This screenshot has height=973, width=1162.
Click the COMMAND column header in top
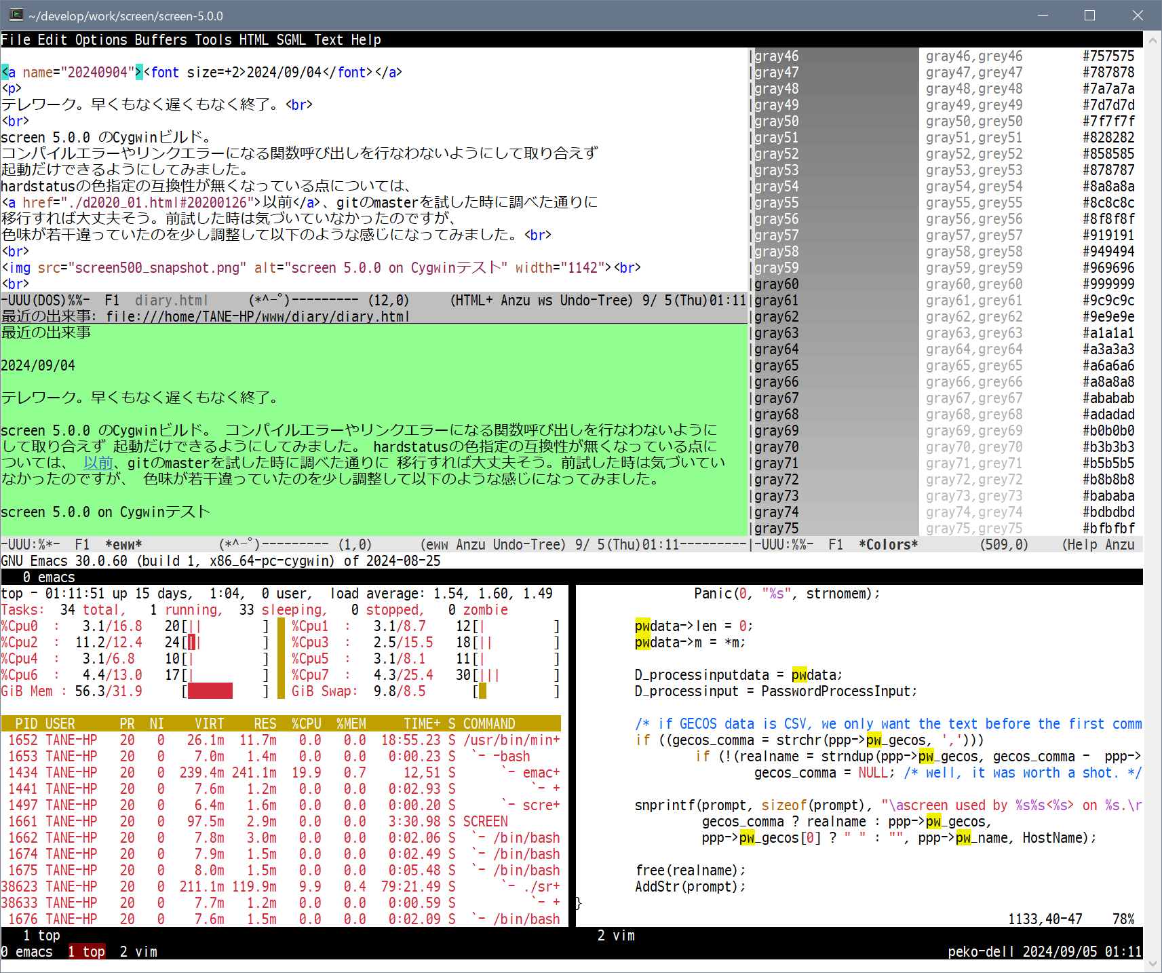pos(489,724)
